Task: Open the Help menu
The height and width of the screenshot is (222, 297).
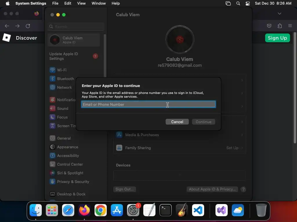Action: tap(115, 3)
